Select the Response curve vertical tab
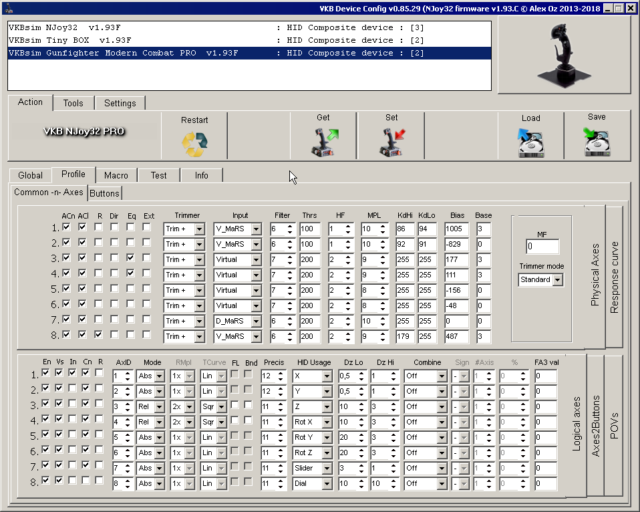 point(615,277)
